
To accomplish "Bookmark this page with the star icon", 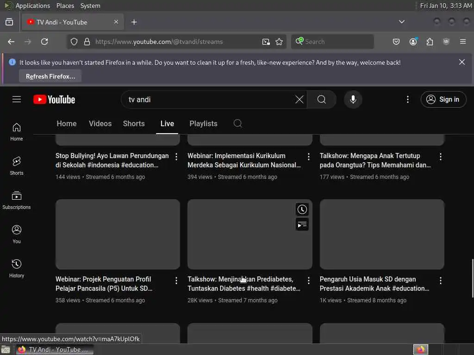I will point(279,42).
